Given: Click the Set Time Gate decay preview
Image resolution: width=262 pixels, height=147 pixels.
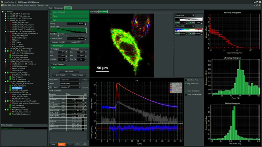Looking at the screenshot, I should 68,30.
